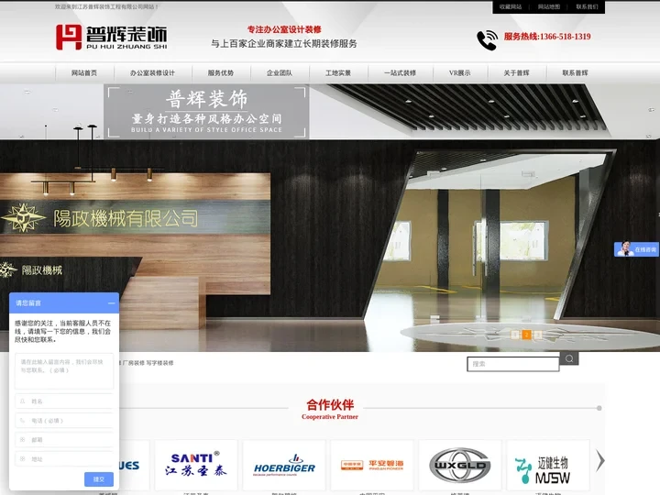The image size is (660, 495).
Task: Minimize the 请您留言 chat widget
Action: point(111,303)
